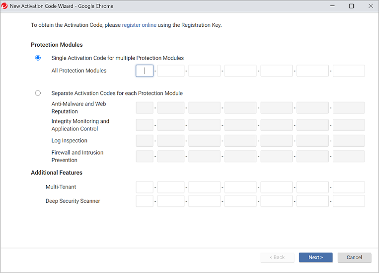
Task: Click the third Multi-Tenant code field
Action: click(x=204, y=187)
